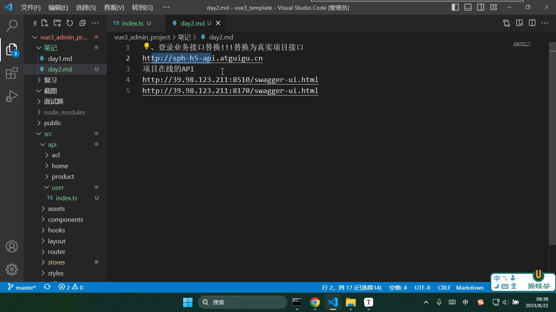This screenshot has height=312, width=556.
Task: Open the editor more actions ellipsis
Action: pyautogui.click(x=545, y=23)
